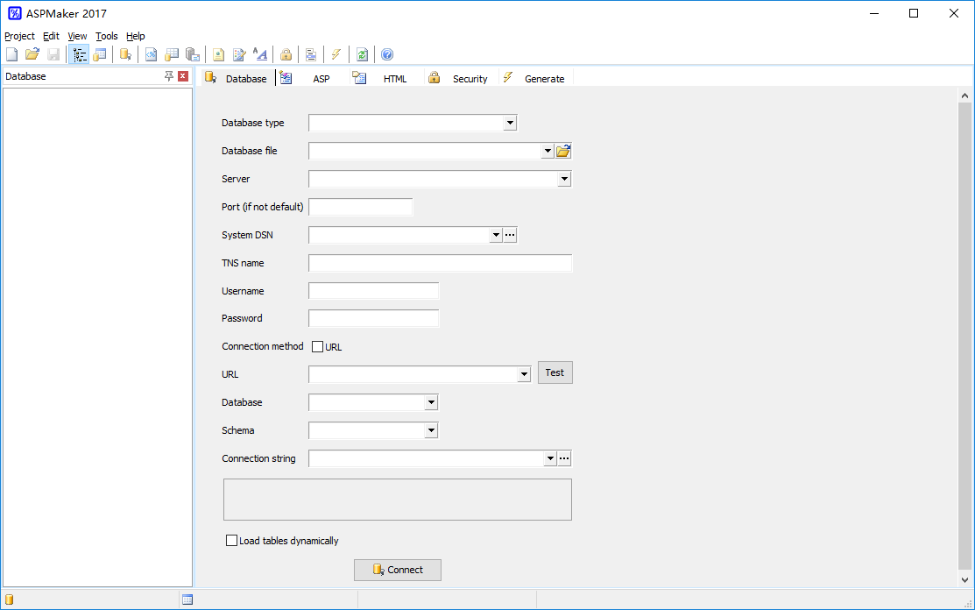The image size is (975, 610).
Task: Click the Help question mark toolbar icon
Action: pos(386,53)
